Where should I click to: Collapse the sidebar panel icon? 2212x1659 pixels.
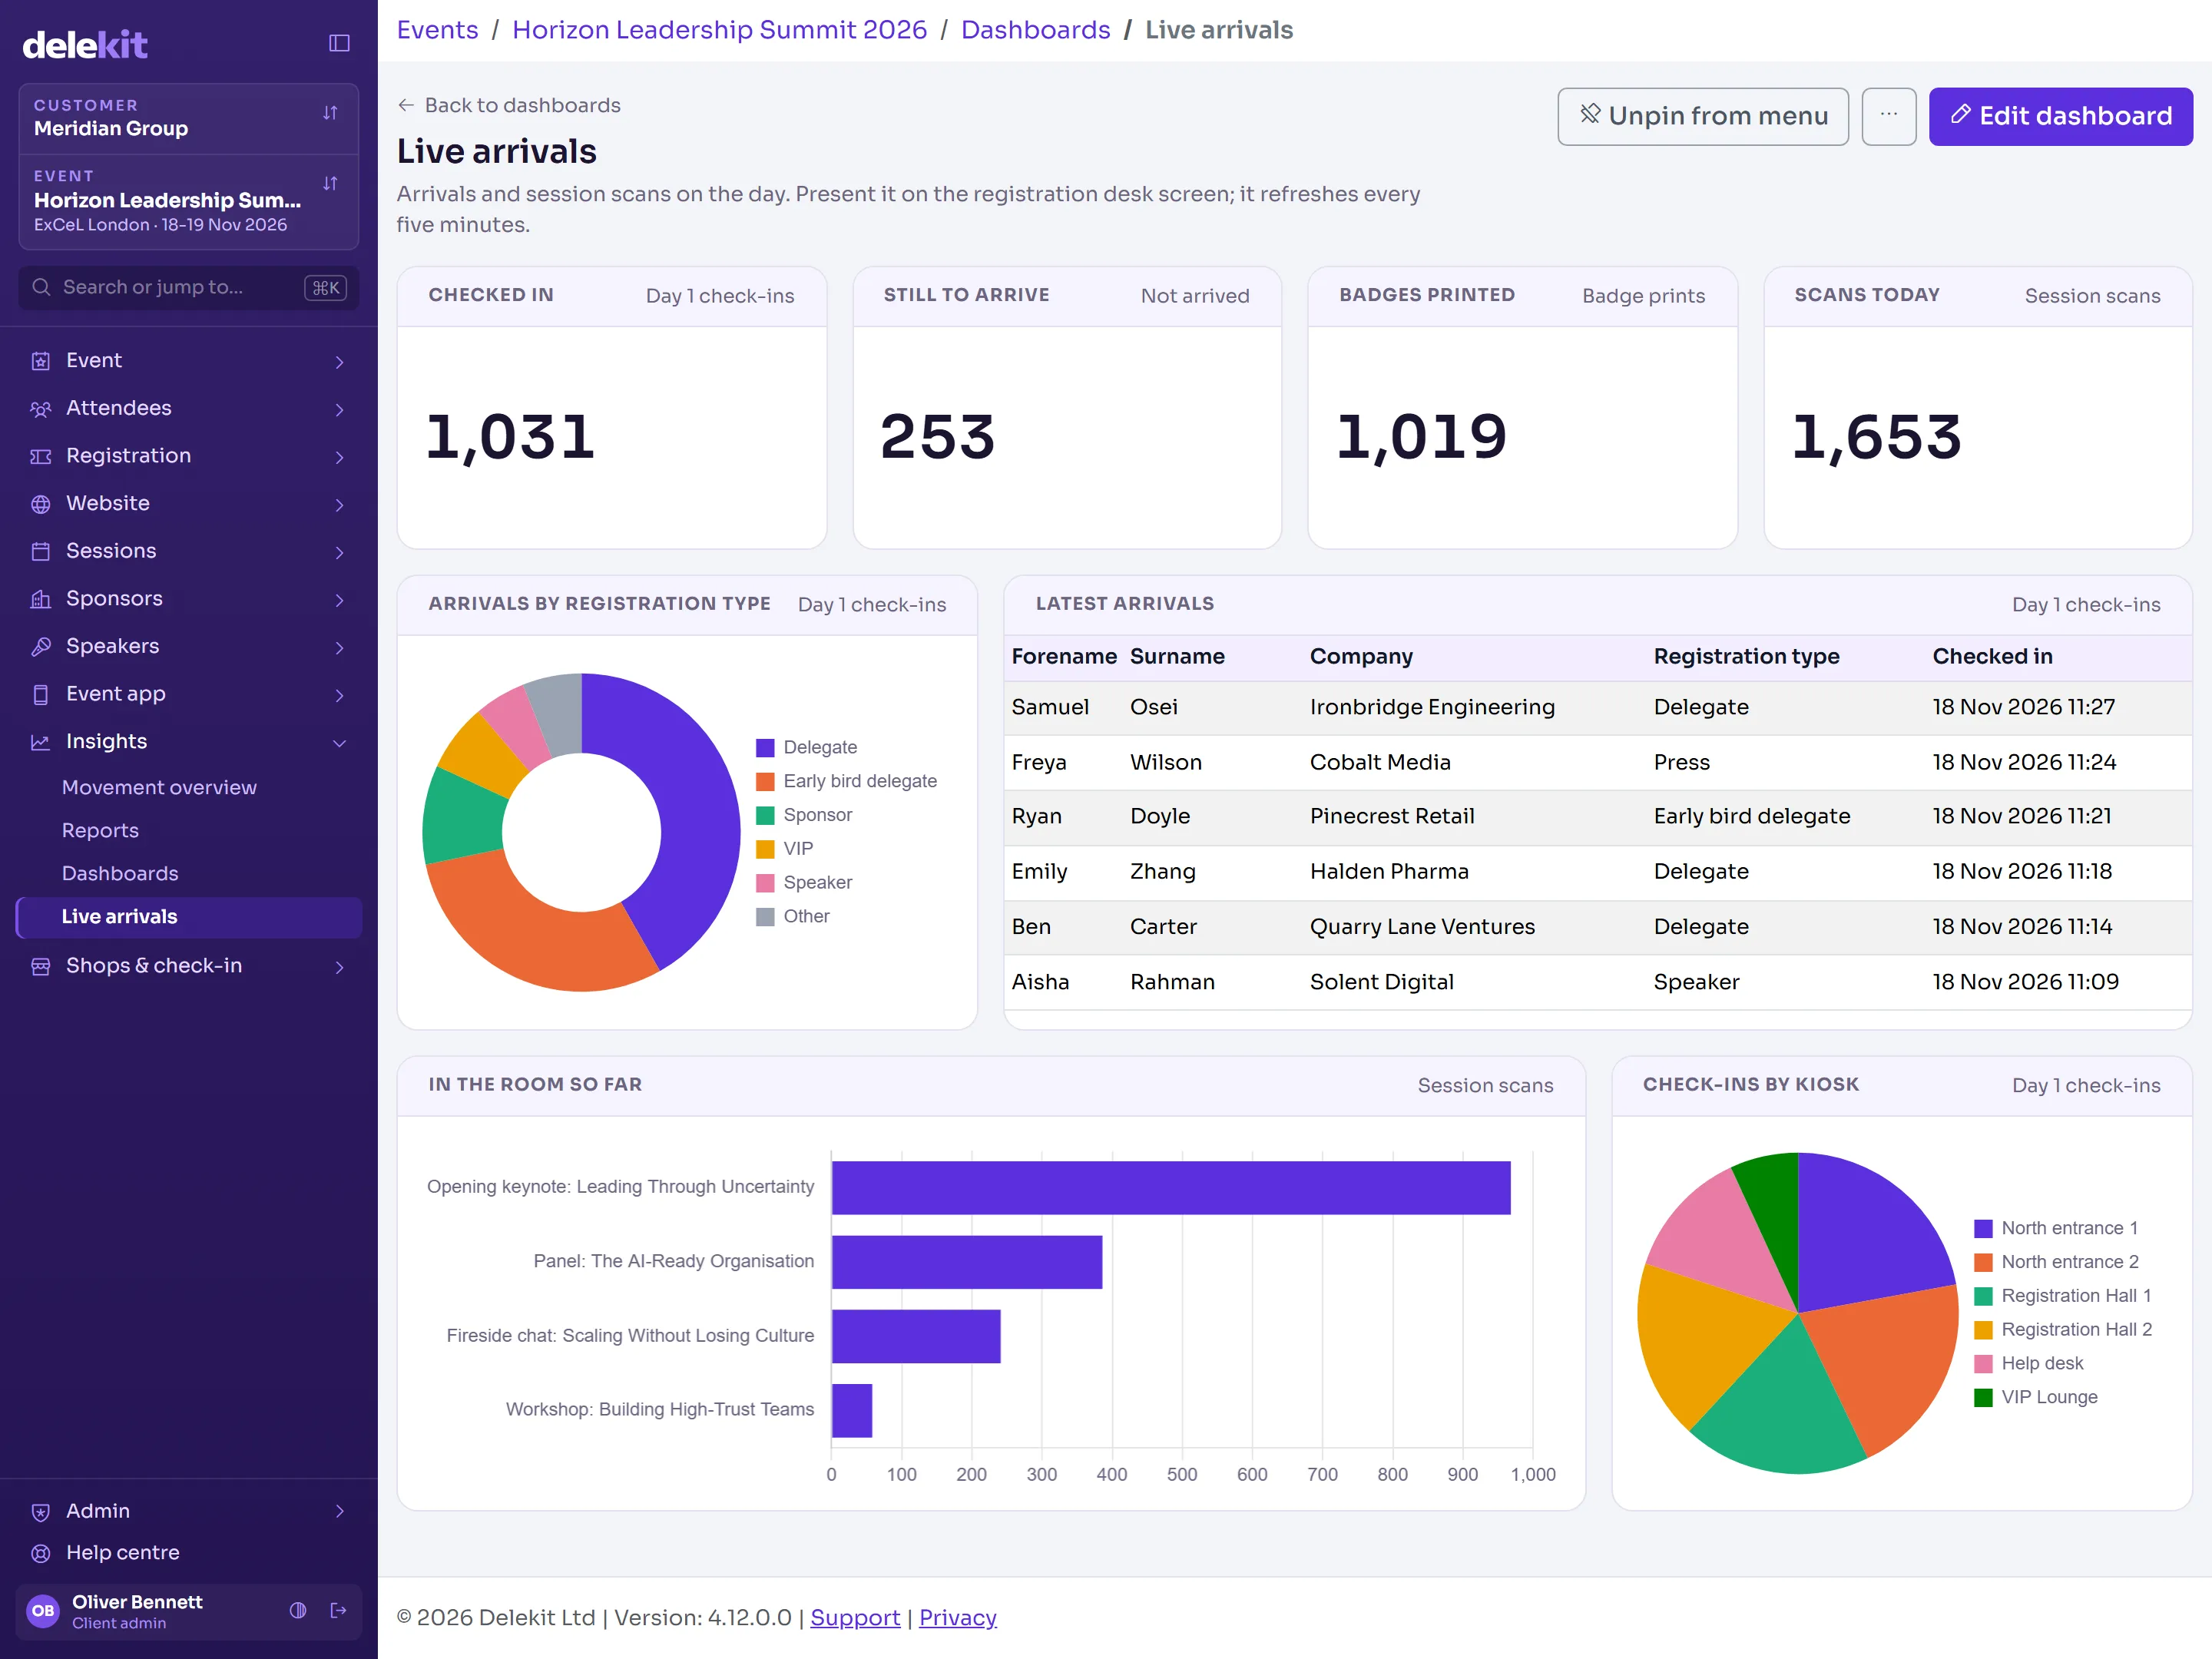point(339,43)
